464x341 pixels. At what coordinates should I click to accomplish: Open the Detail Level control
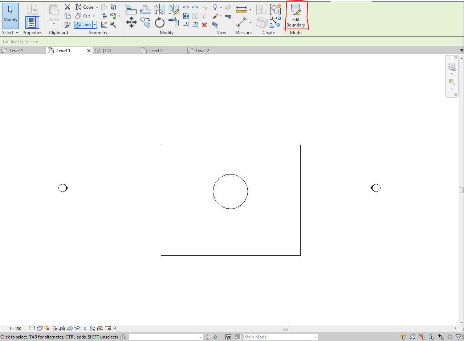tap(32, 328)
